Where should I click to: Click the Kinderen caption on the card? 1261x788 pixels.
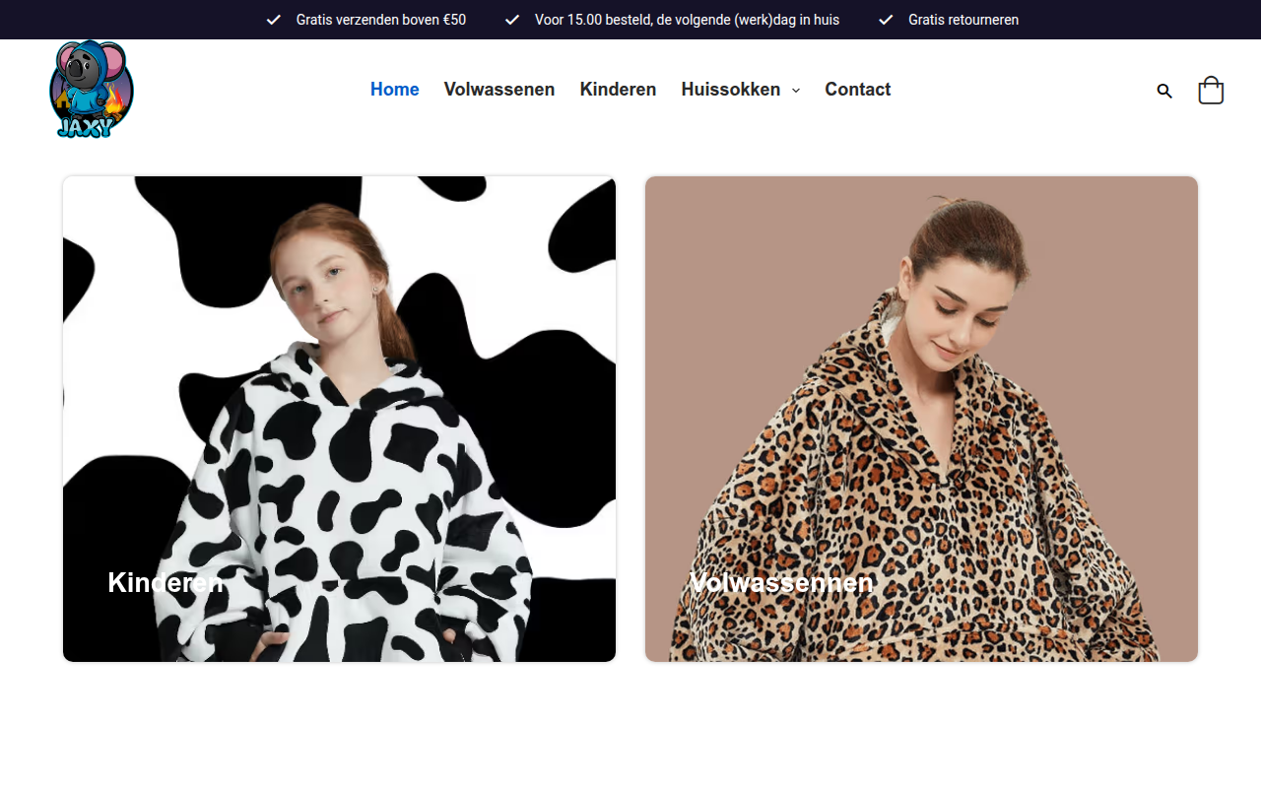pyautogui.click(x=166, y=583)
